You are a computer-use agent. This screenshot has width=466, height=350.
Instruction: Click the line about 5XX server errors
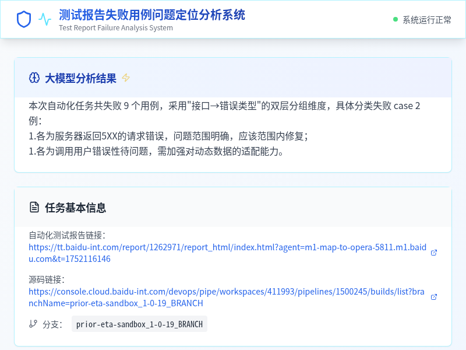click(x=168, y=136)
